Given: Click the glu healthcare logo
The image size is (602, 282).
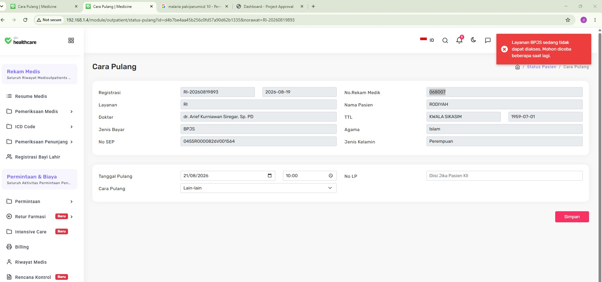Looking at the screenshot, I should point(21,40).
